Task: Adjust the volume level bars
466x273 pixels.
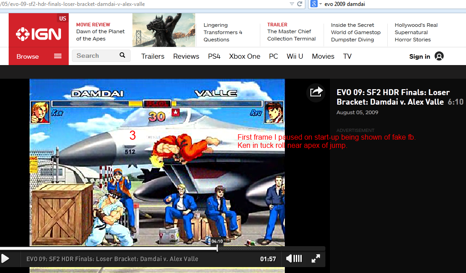Action: 298,259
